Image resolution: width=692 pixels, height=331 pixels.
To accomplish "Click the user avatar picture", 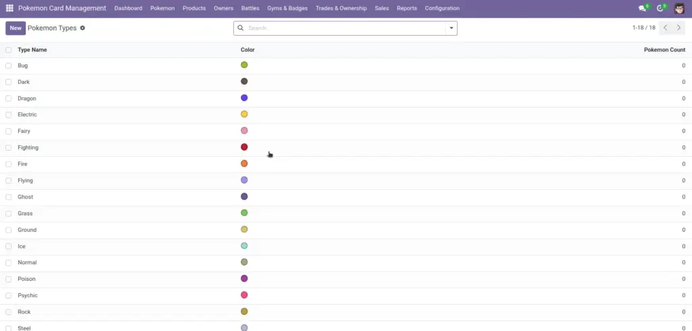I will click(679, 8).
